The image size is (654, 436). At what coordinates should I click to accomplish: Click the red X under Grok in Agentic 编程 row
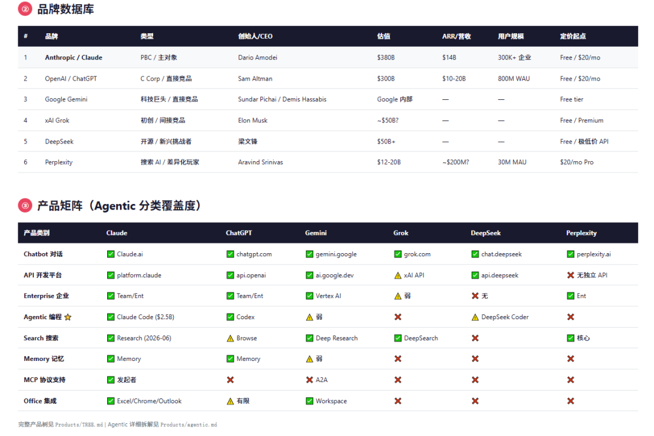click(398, 317)
